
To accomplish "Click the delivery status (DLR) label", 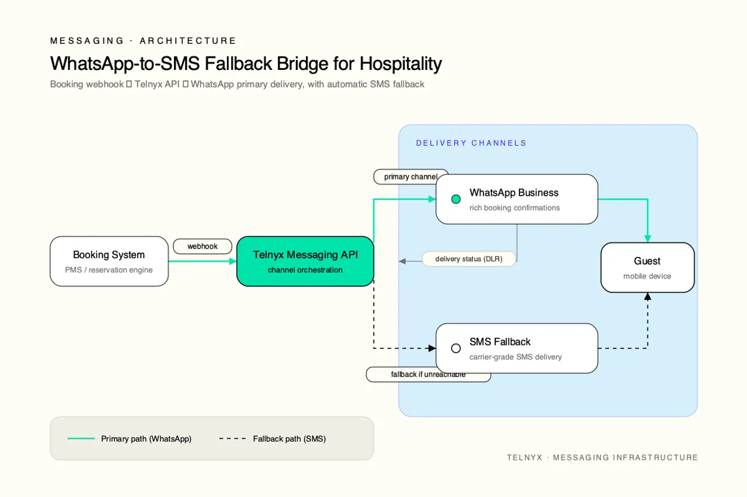I will point(469,259).
